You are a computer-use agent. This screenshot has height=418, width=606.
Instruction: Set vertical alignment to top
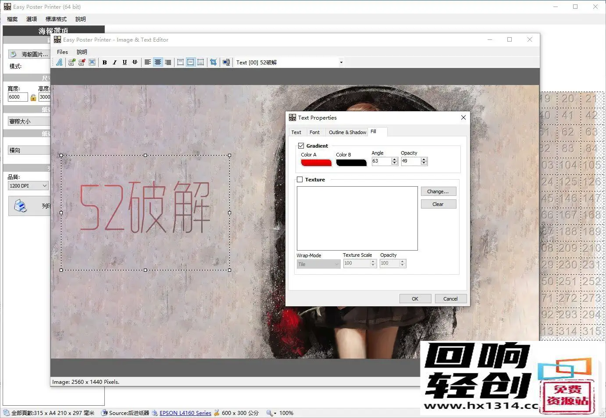(180, 62)
